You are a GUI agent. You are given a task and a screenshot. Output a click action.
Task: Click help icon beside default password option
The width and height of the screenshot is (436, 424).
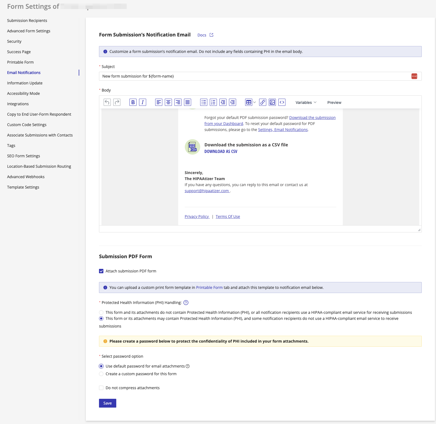[188, 366]
